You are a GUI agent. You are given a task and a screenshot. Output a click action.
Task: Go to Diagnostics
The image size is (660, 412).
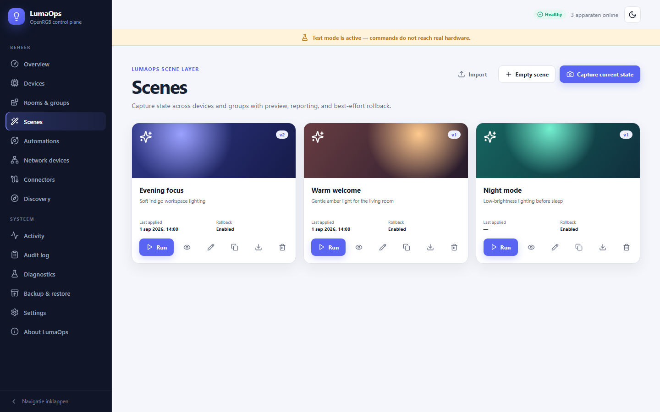click(x=56, y=274)
